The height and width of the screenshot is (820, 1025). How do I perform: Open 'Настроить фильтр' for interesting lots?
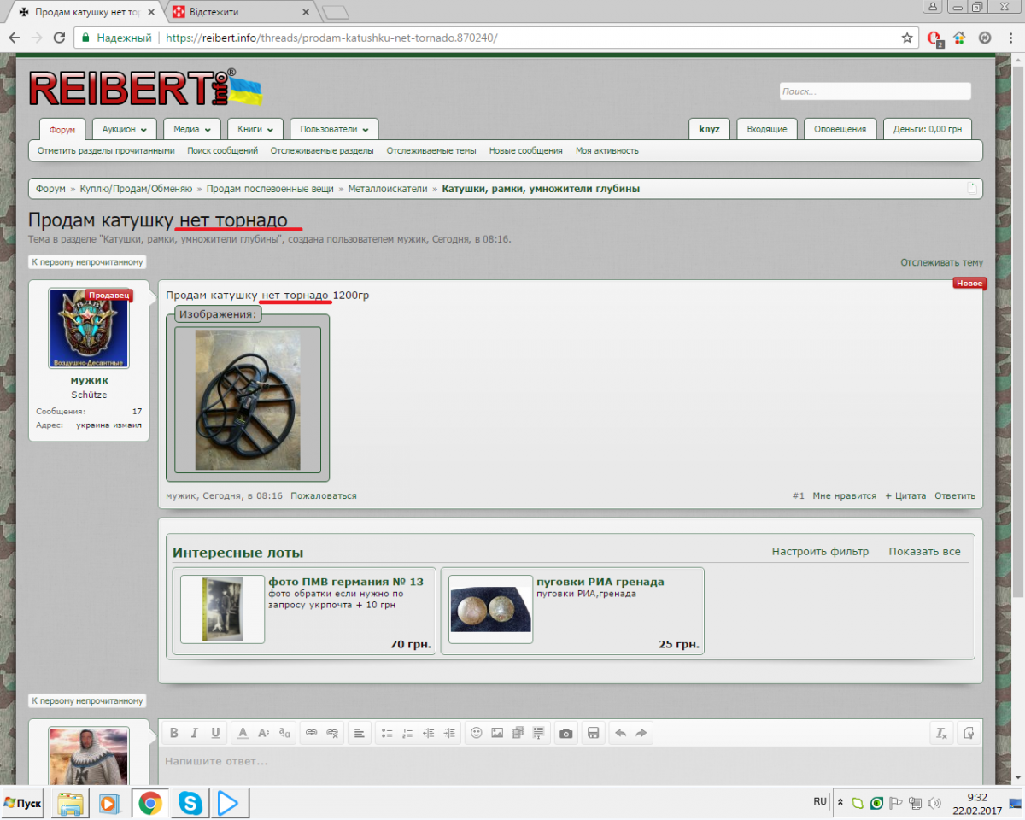click(820, 552)
